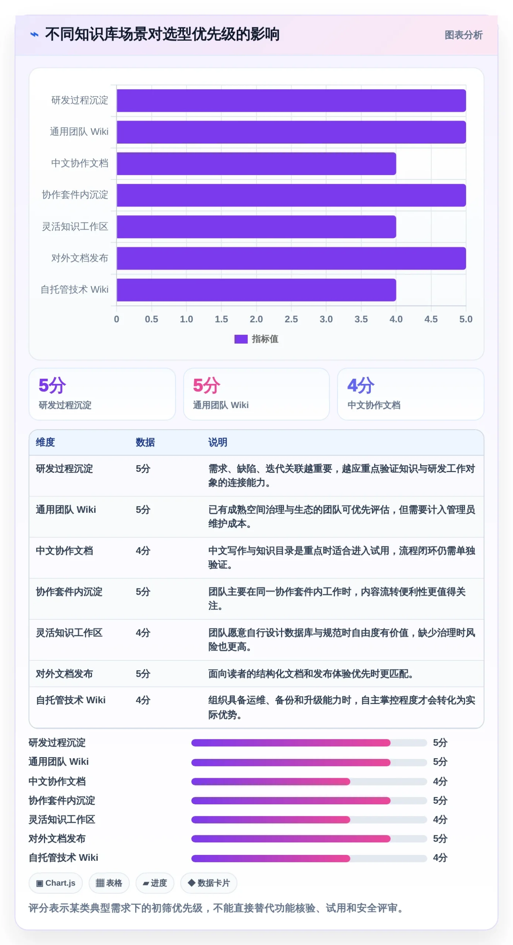Click the 自托管技术 Wiki progress bar

point(309,858)
